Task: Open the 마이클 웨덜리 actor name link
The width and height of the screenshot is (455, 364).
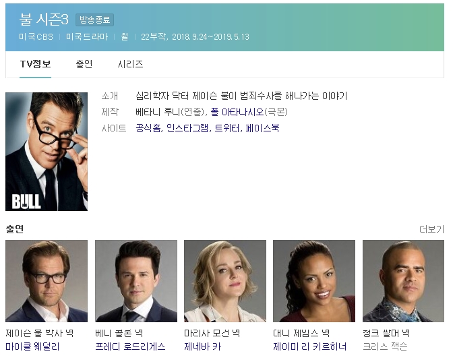Action: point(32,346)
